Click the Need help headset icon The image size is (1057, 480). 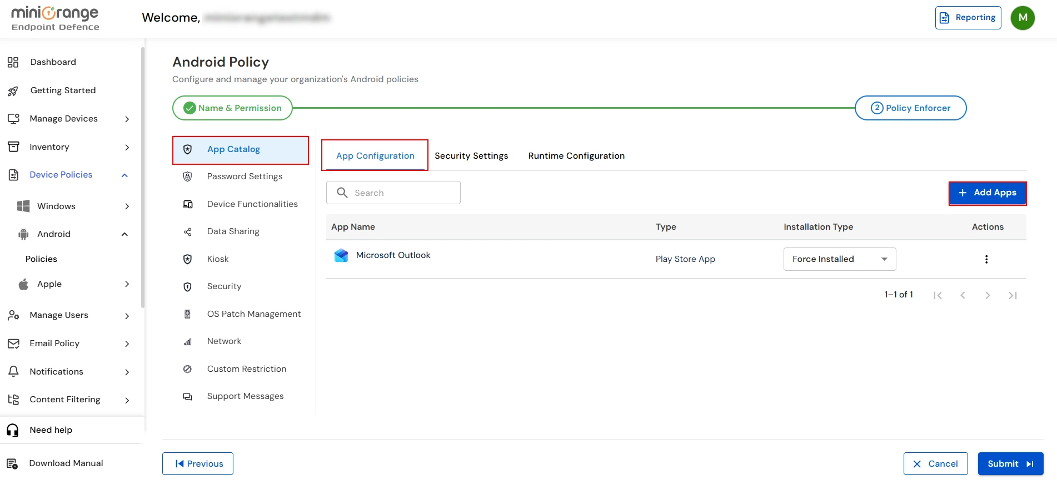(x=13, y=430)
